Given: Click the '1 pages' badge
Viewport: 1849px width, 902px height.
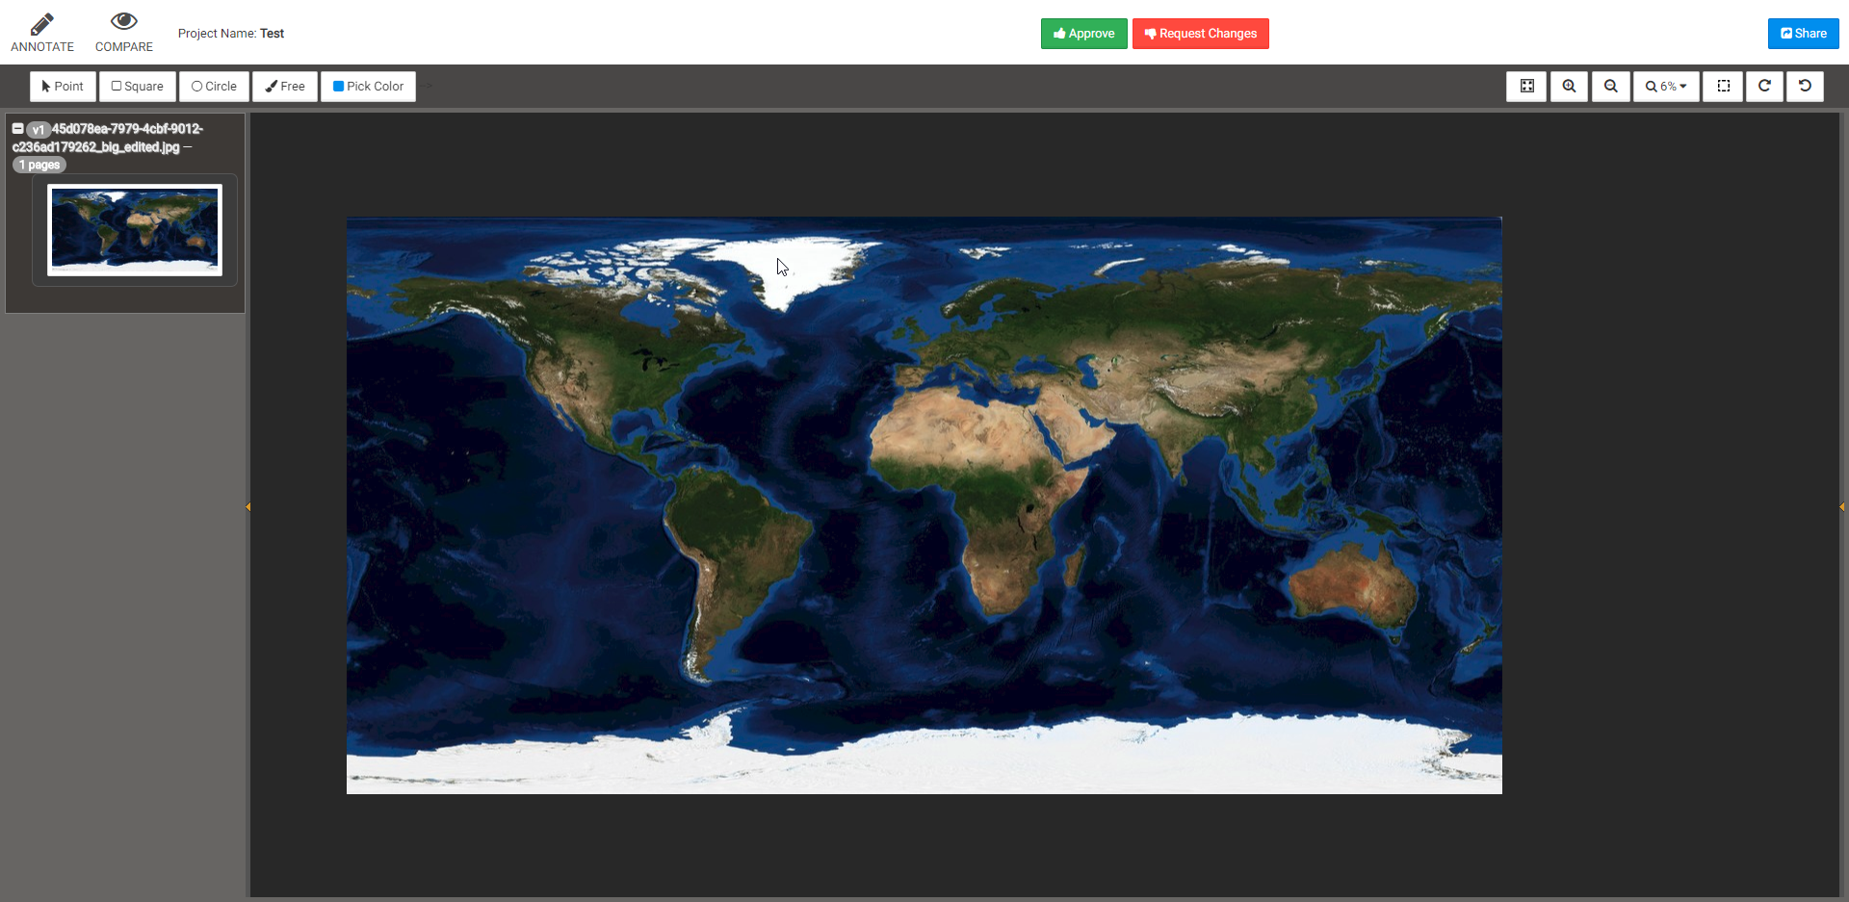Looking at the screenshot, I should tap(39, 165).
